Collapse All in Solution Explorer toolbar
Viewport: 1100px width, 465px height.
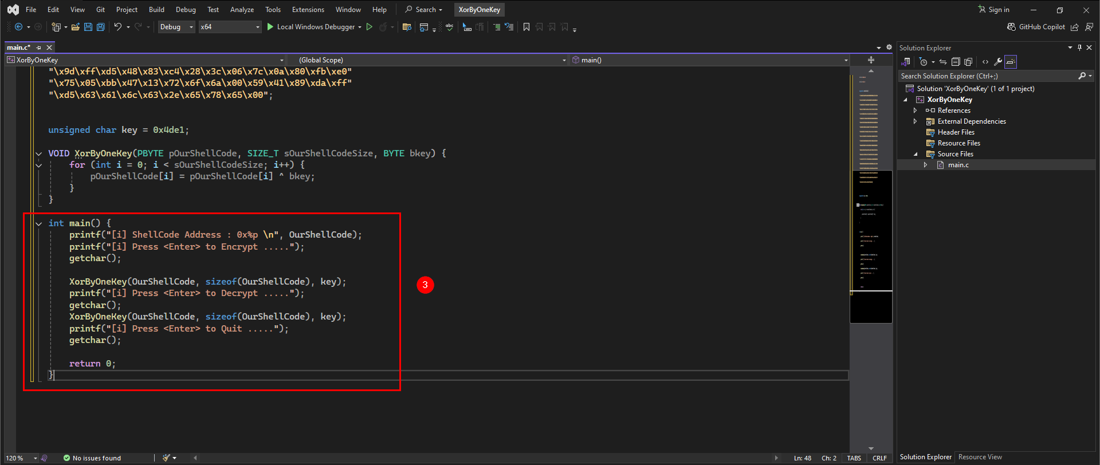956,62
